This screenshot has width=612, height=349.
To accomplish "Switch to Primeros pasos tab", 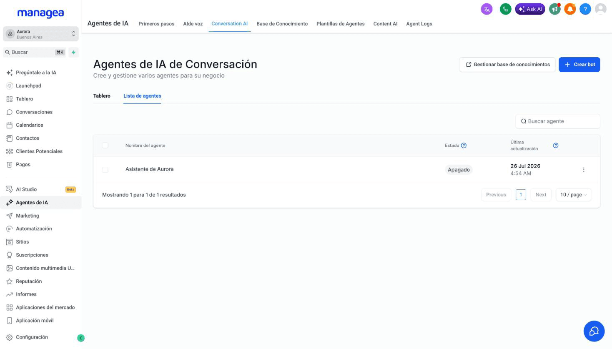I will point(156,24).
